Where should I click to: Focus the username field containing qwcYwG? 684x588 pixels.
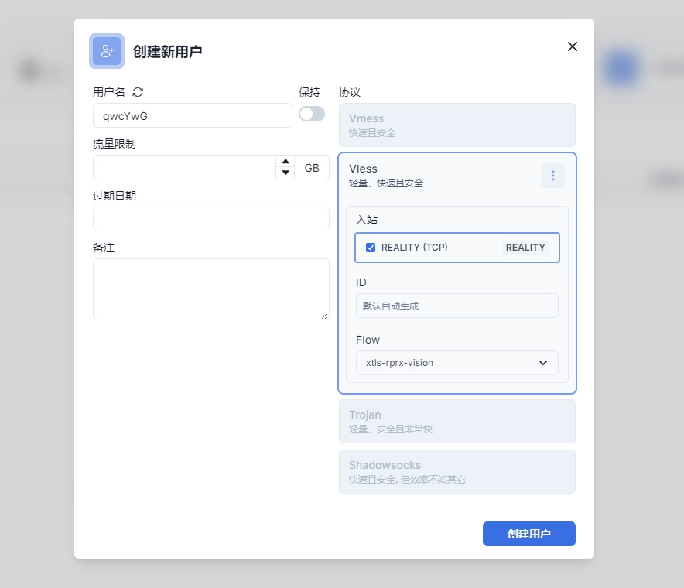[192, 115]
